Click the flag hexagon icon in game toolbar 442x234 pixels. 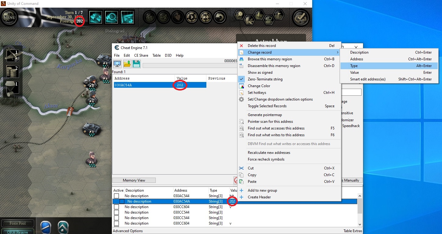[278, 15]
